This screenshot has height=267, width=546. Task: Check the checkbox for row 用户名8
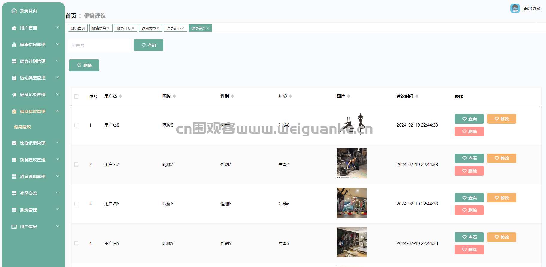(x=76, y=125)
